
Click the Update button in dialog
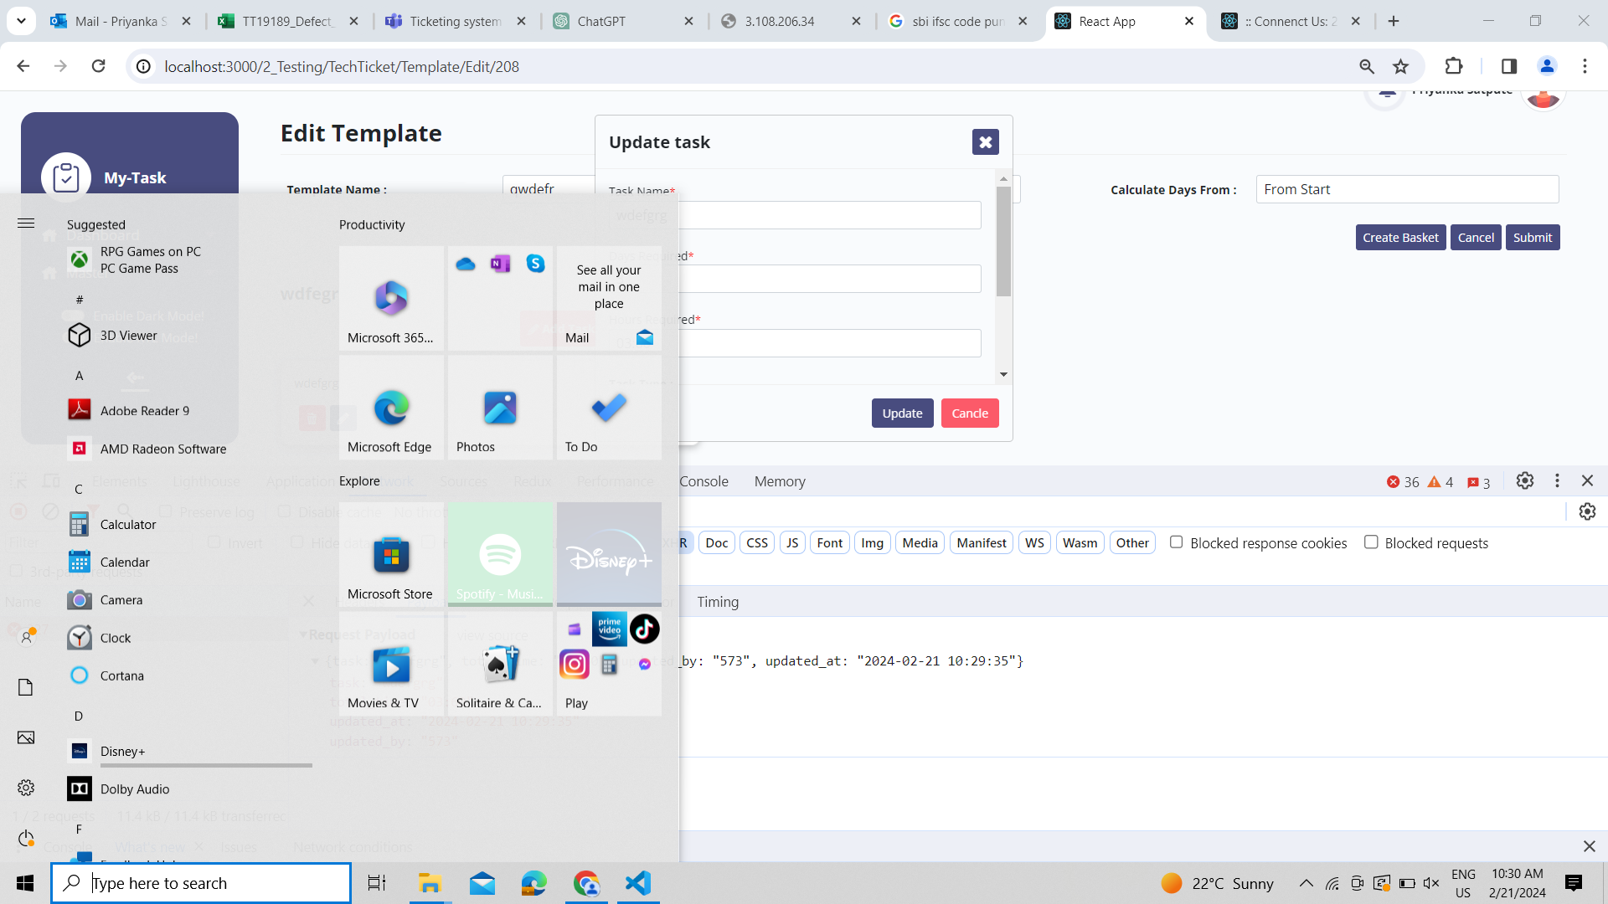point(902,413)
